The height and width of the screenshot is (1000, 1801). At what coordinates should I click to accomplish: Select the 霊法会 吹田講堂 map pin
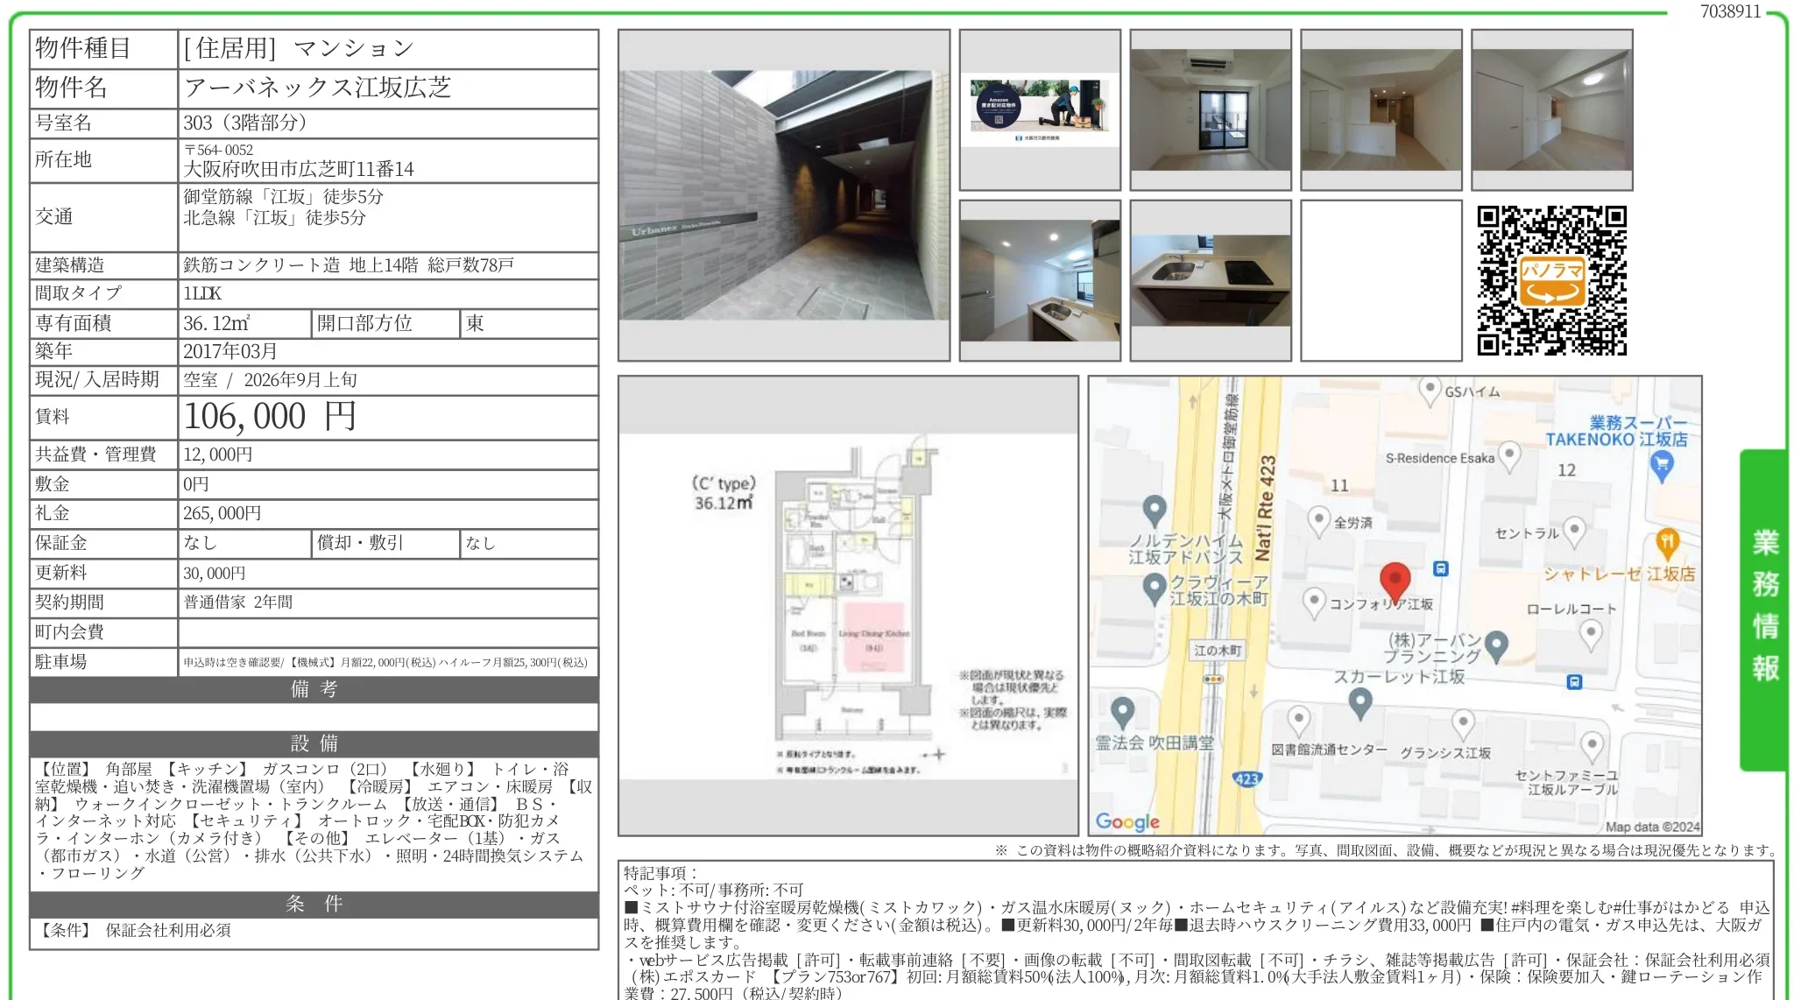pos(1123,713)
